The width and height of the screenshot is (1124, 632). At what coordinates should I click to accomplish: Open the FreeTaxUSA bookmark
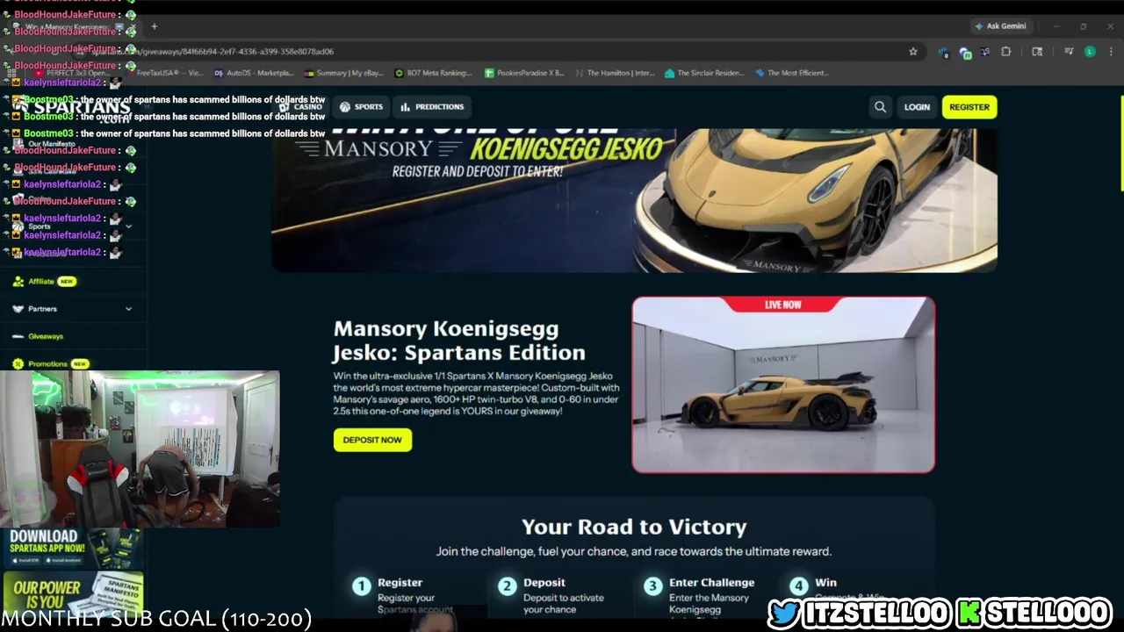tap(165, 73)
